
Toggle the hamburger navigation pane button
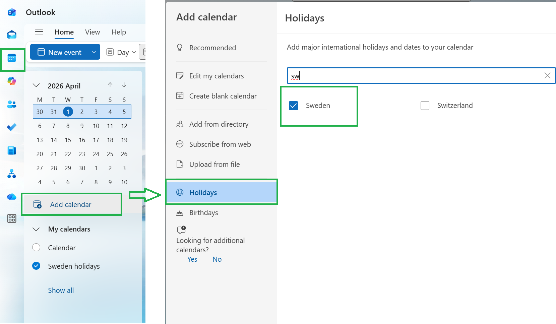(x=39, y=32)
